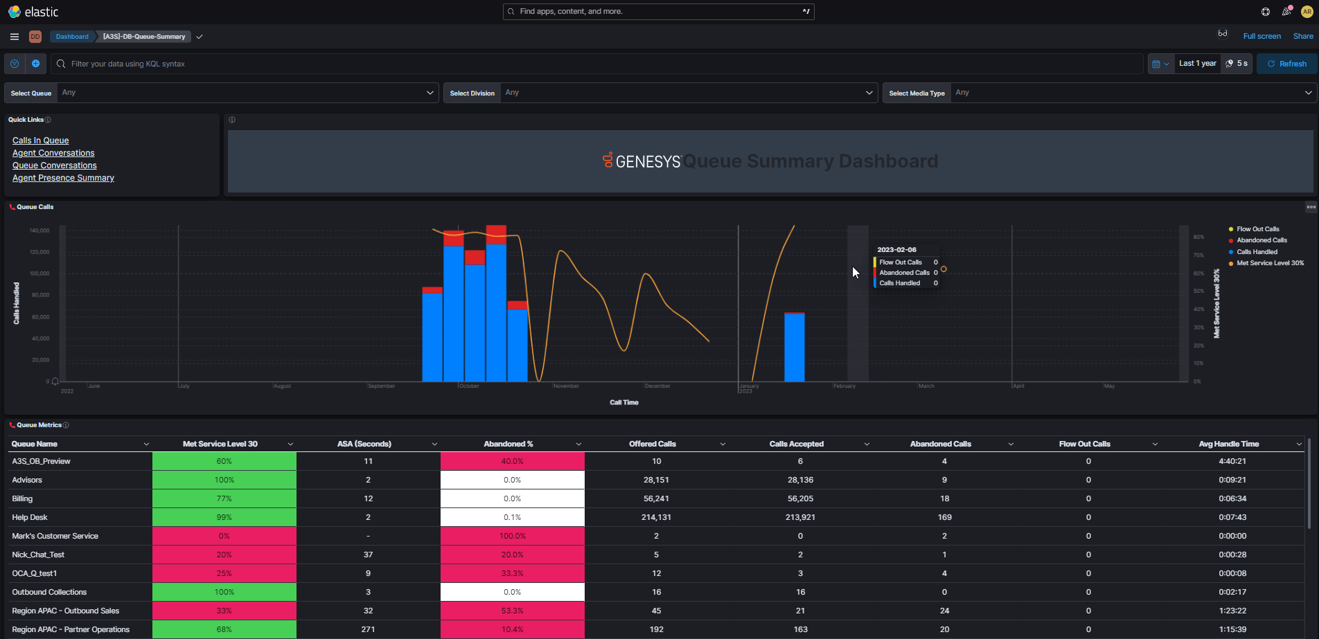Open the Queue Calls panel options menu
Image resolution: width=1319 pixels, height=639 pixels.
pyautogui.click(x=1310, y=206)
